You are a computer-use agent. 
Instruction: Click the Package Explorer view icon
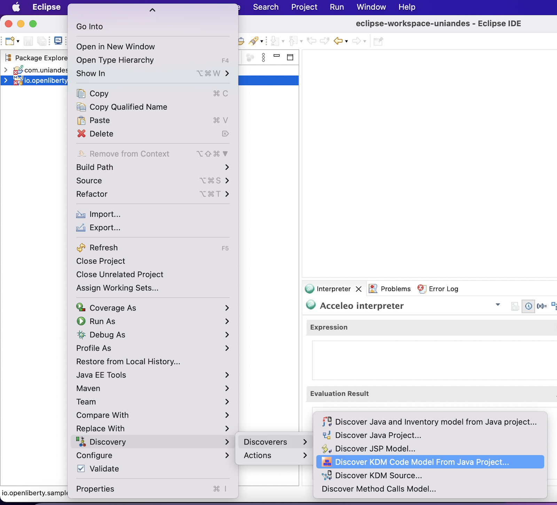point(8,57)
